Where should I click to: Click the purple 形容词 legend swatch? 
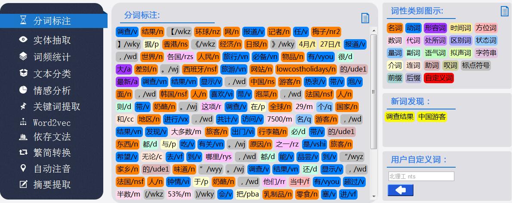(435, 28)
